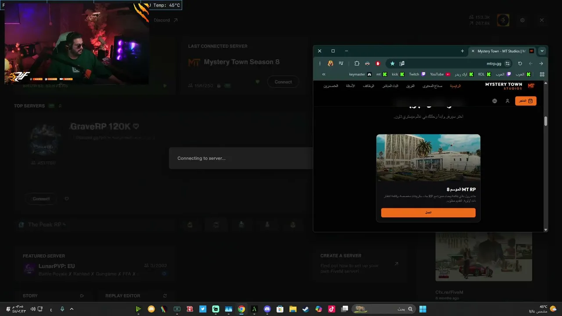Viewport: 562px width, 316px height.
Task: Open the المتصدرين menu item
Action: (331, 86)
